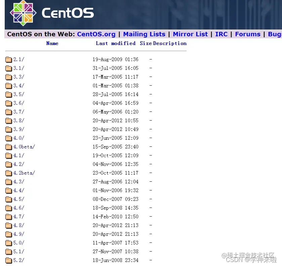Click the CentOS logo icon
Screen dimensions: 282x266
[23, 13]
